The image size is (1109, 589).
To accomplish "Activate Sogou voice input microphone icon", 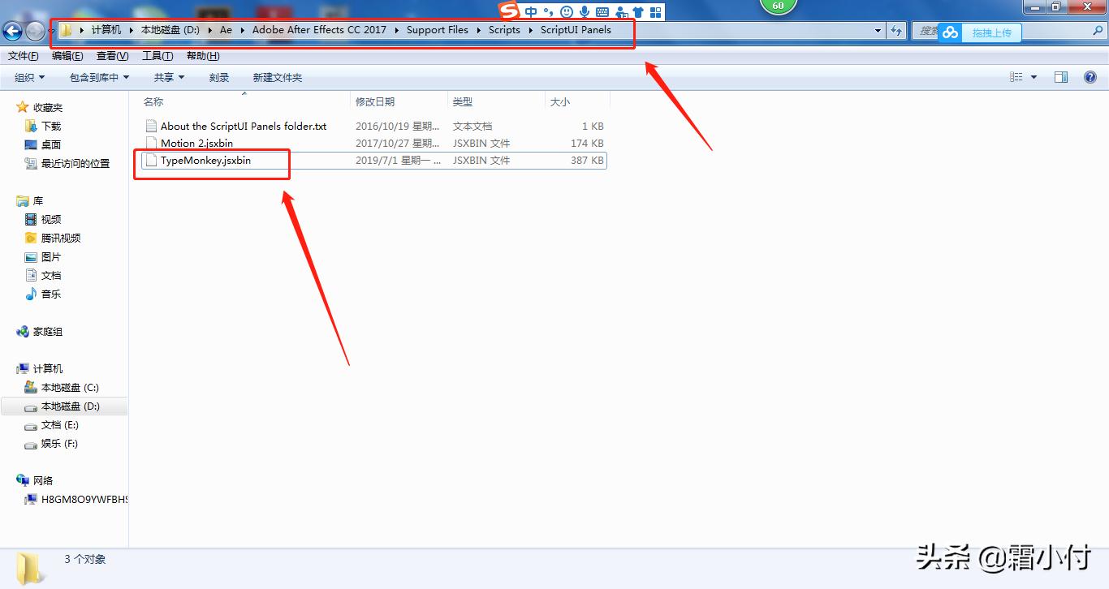I will point(585,12).
